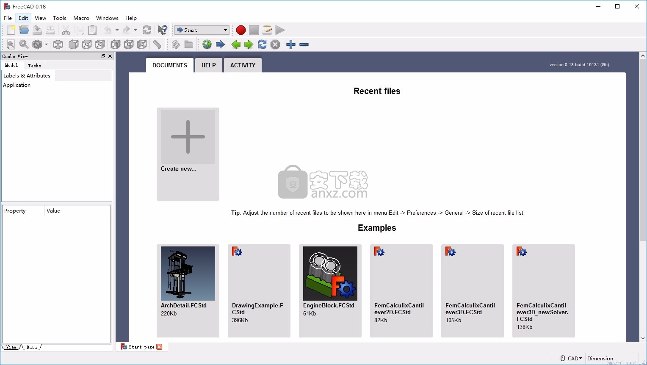Stop macro recording with square icon
Image resolution: width=647 pixels, height=365 pixels.
pos(254,30)
